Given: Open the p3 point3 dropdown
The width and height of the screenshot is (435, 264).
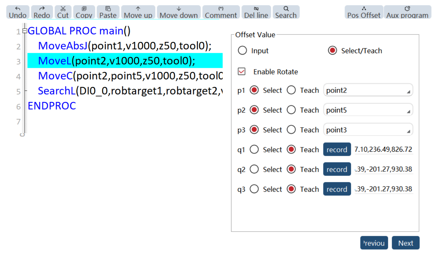Looking at the screenshot, I should [x=368, y=129].
